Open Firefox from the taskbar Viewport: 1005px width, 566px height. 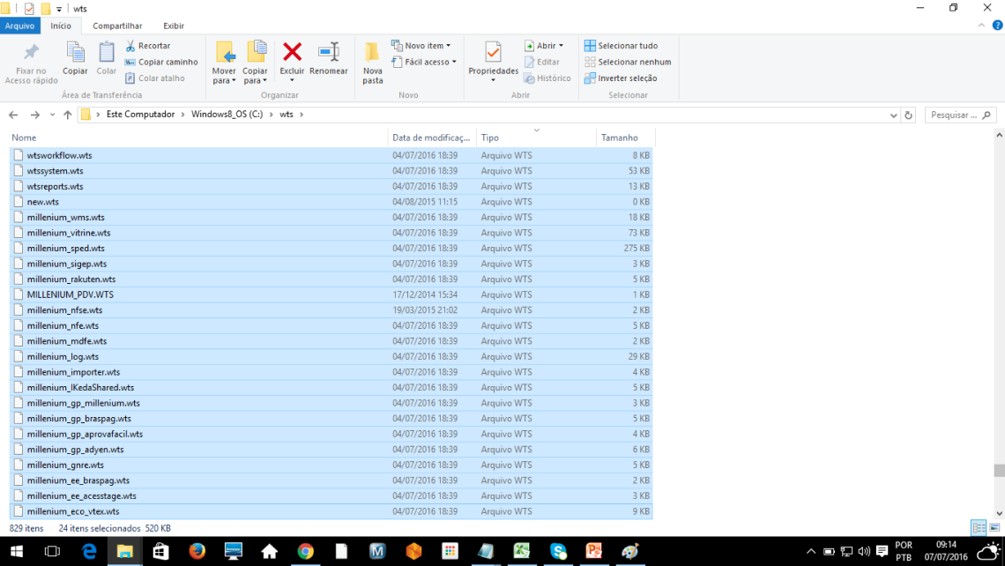(197, 551)
